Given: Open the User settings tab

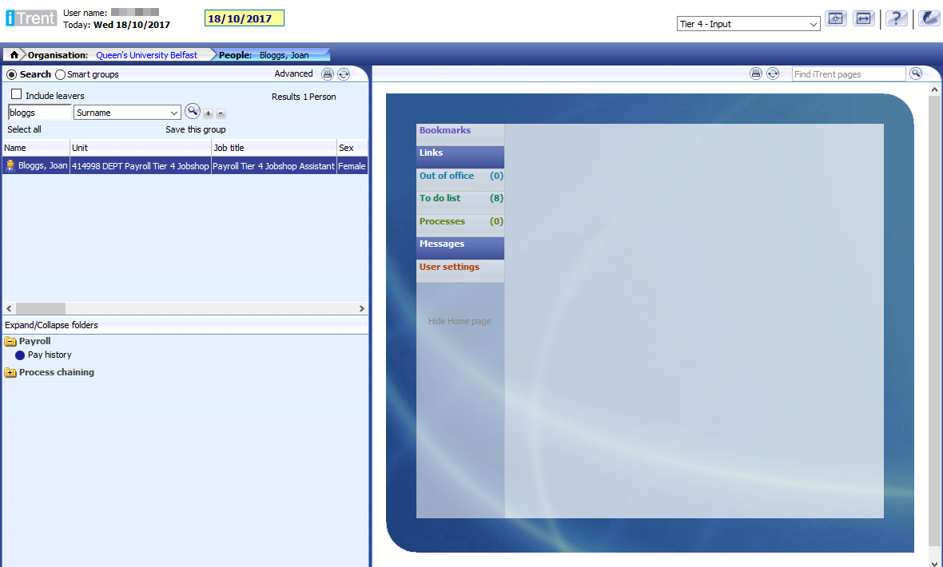Looking at the screenshot, I should click(x=449, y=267).
